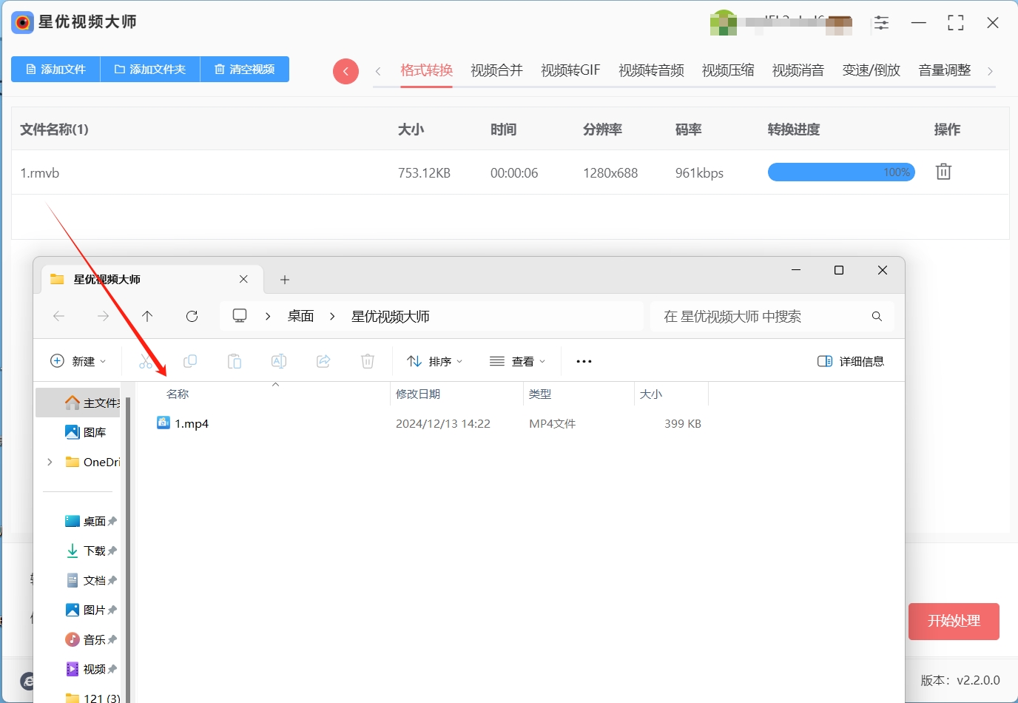Expand the OneDrive tree node
This screenshot has width=1018, height=703.
pyautogui.click(x=50, y=462)
